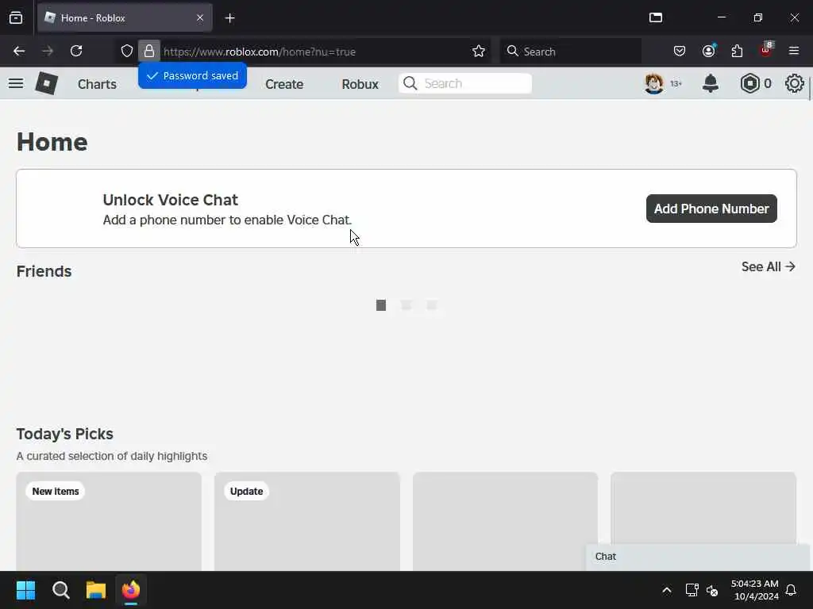Show hidden system tray icons
This screenshot has width=813, height=609.
point(667,590)
